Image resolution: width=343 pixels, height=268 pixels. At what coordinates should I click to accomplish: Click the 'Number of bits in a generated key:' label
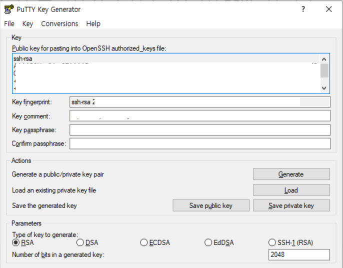pos(58,254)
